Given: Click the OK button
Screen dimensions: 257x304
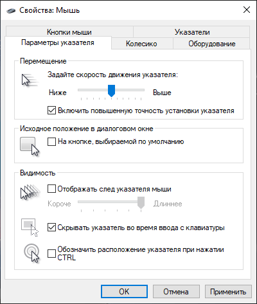Looking at the screenshot, I should (x=124, y=291).
